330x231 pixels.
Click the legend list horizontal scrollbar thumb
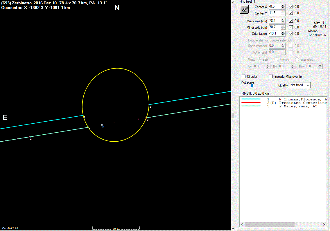(270, 225)
